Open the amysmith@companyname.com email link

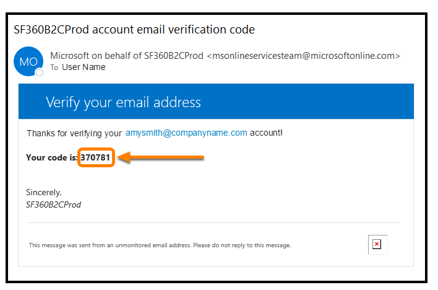[x=186, y=133]
